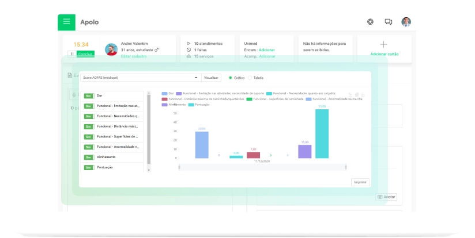Open the green hamburger menu
This screenshot has height=238, width=475.
tap(67, 22)
